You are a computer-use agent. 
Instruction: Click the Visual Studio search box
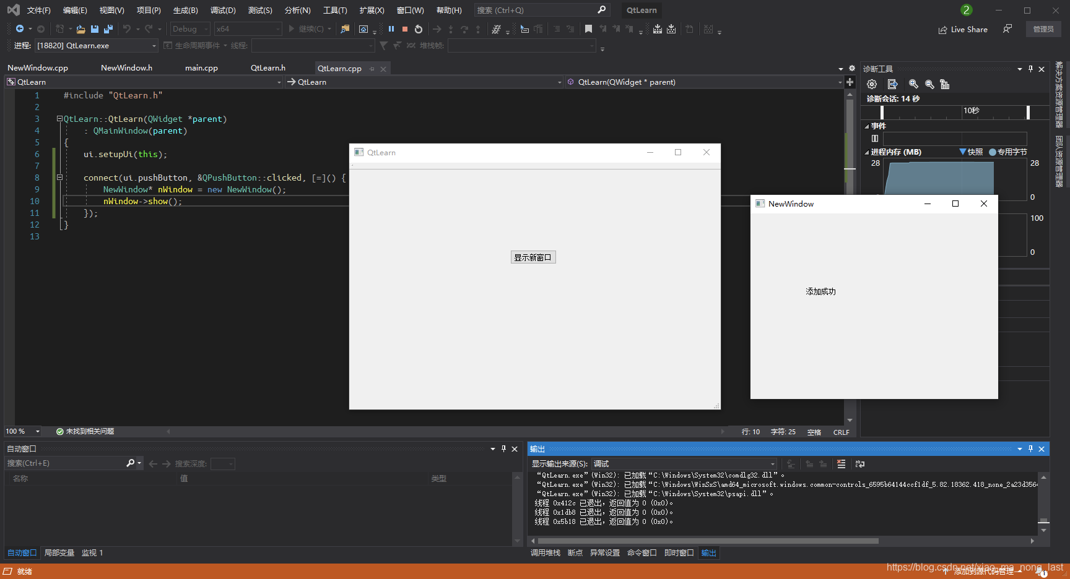click(542, 10)
